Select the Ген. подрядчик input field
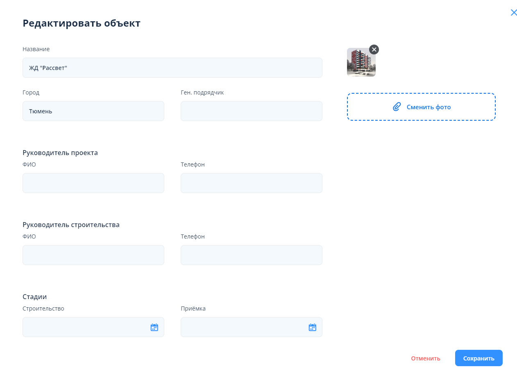The height and width of the screenshot is (376, 517). [251, 111]
